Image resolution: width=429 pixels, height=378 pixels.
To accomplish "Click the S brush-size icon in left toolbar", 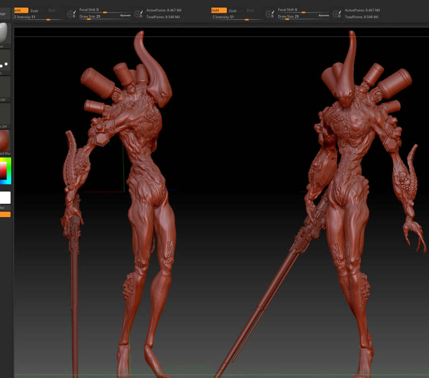I will pyautogui.click(x=71, y=13).
